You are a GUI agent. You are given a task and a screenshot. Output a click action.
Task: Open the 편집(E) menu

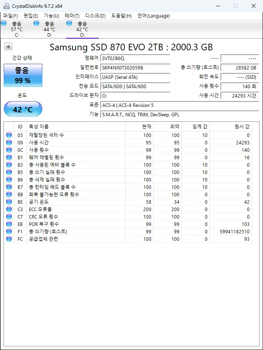tap(31, 16)
